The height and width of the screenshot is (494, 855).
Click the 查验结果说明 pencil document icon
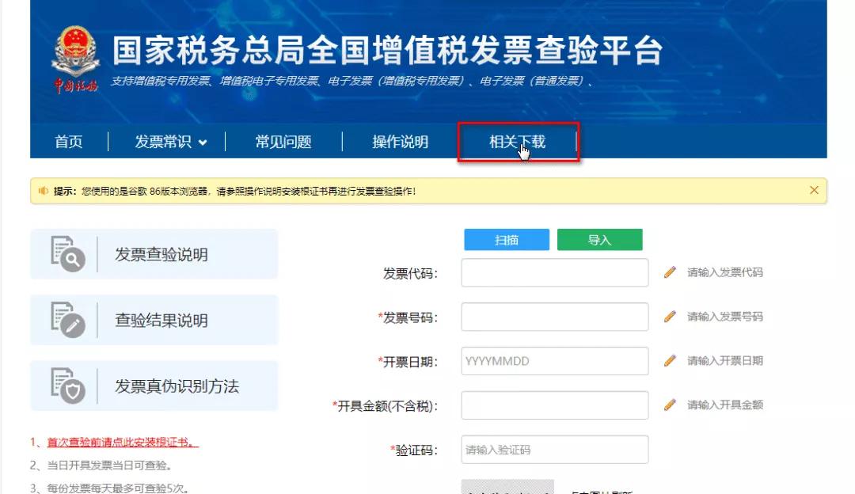tap(67, 320)
